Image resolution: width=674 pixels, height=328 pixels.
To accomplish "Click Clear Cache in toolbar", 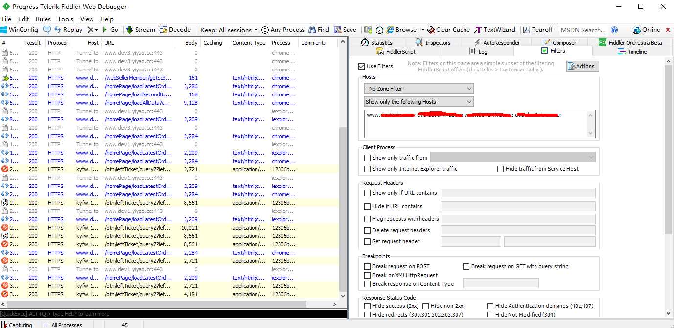I will [448, 30].
